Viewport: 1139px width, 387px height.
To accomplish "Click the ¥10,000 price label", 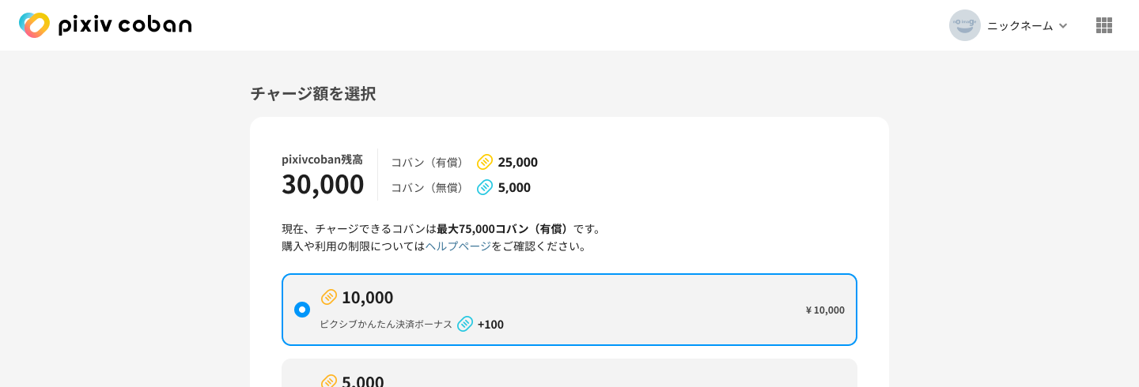I will (825, 310).
